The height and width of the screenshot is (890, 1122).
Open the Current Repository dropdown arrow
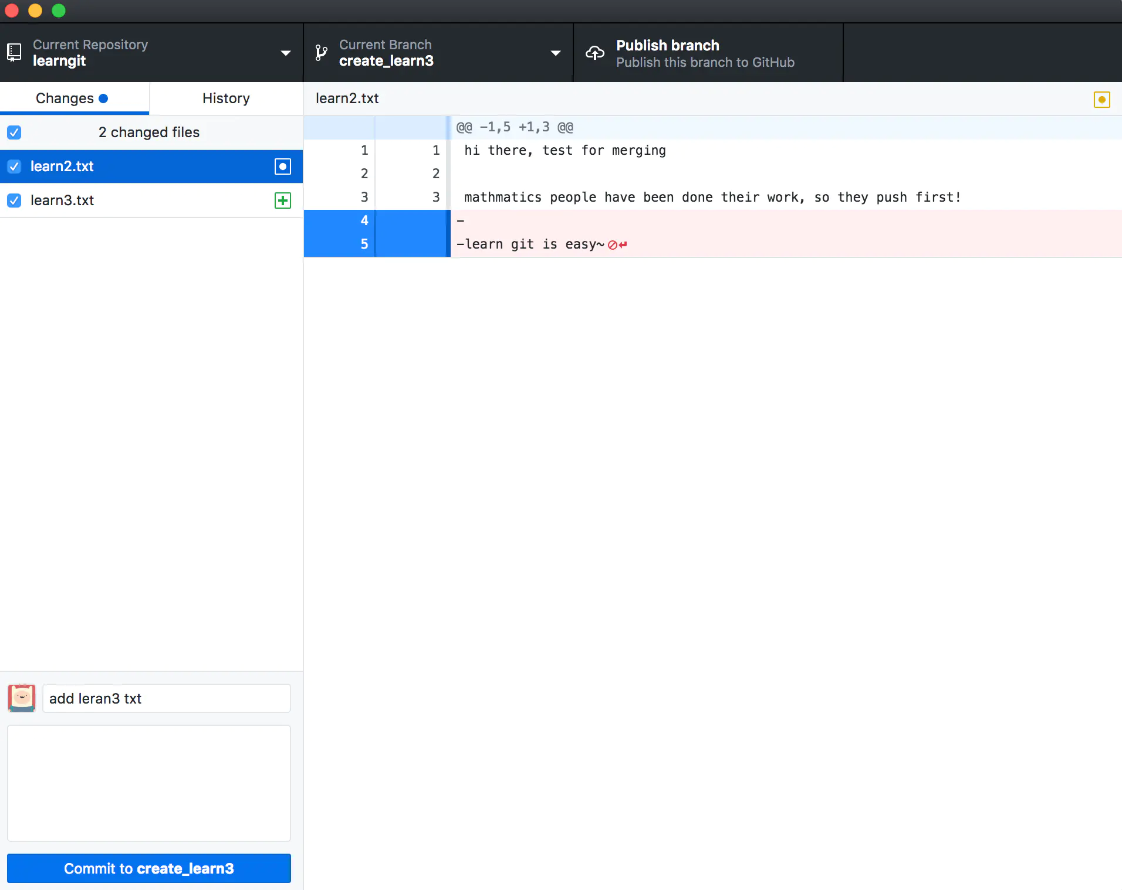coord(286,53)
